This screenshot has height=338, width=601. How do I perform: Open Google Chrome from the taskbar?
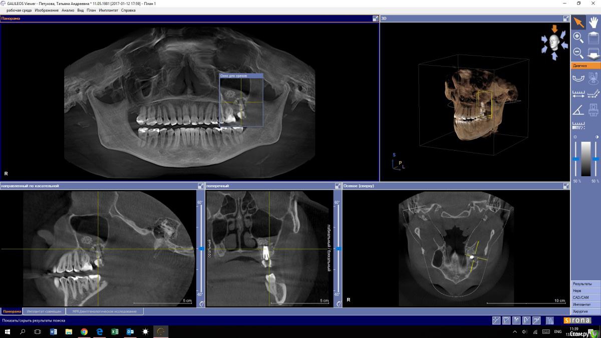(84, 331)
